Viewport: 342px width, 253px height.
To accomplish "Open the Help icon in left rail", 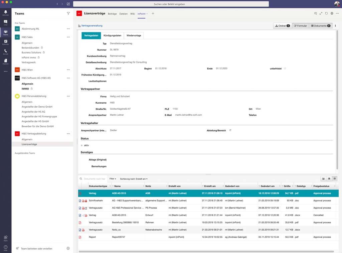I will 5,248.
